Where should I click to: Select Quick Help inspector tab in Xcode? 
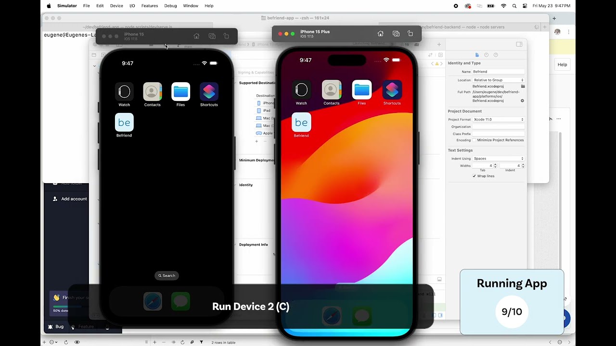tap(496, 55)
